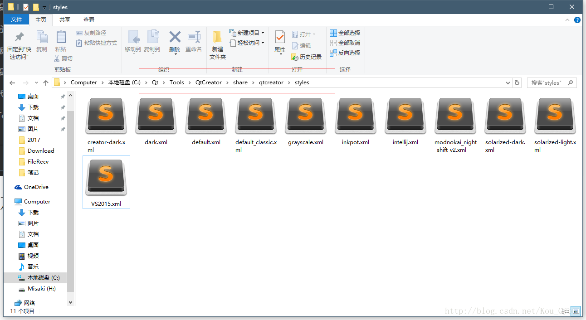
Task: Click share in the address breadcrumb
Action: tap(240, 82)
